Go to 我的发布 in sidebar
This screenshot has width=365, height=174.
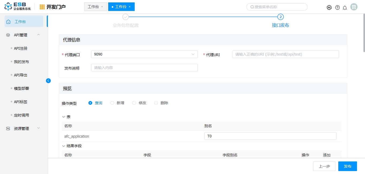coord(21,62)
